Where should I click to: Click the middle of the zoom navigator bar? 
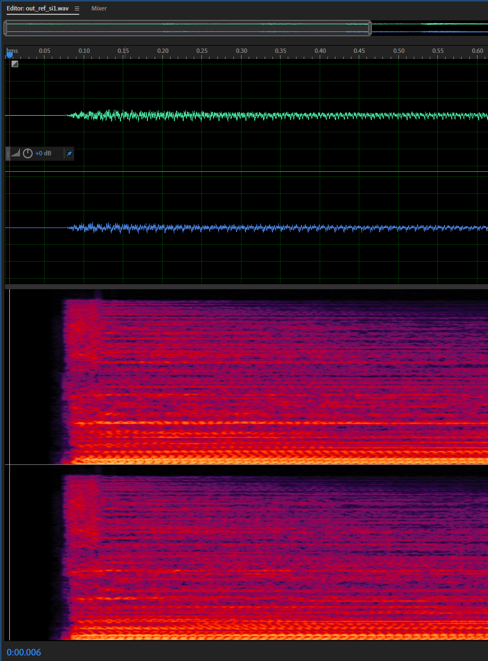point(187,28)
